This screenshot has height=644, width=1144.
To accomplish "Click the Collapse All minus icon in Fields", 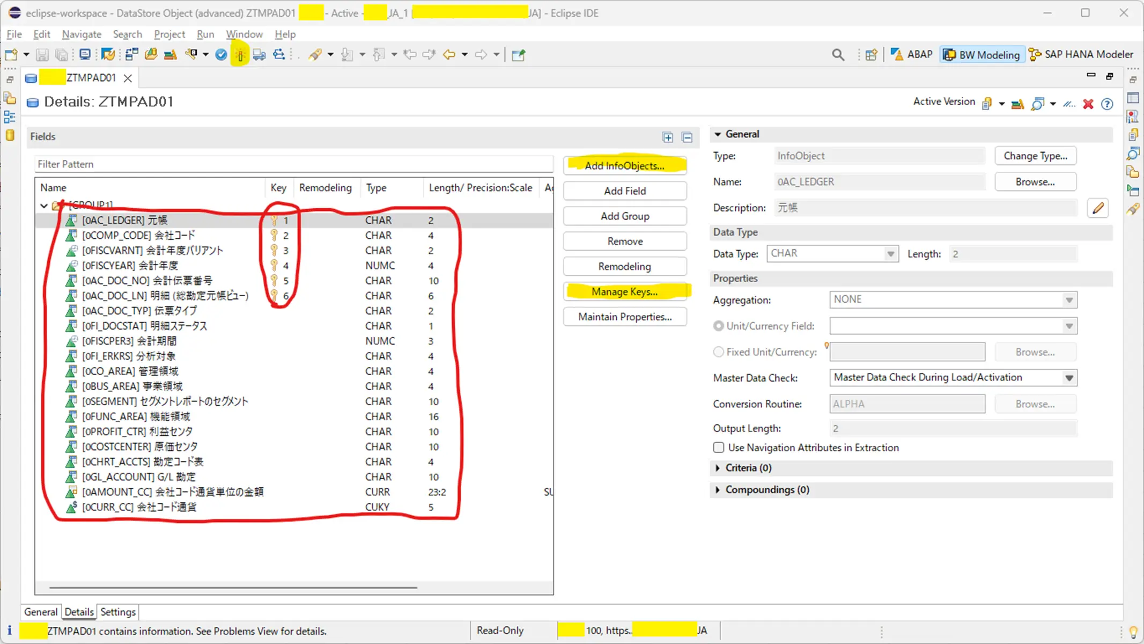I will click(x=687, y=137).
